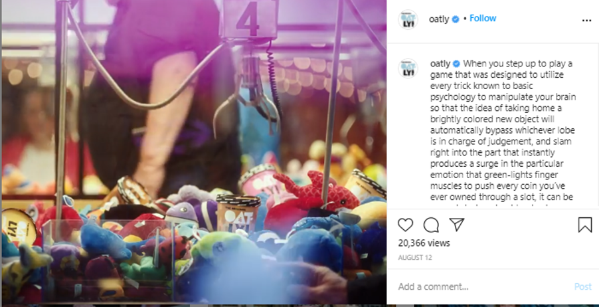Like the post with the heart icon
Viewport: 599px width, 307px height.
point(405,225)
